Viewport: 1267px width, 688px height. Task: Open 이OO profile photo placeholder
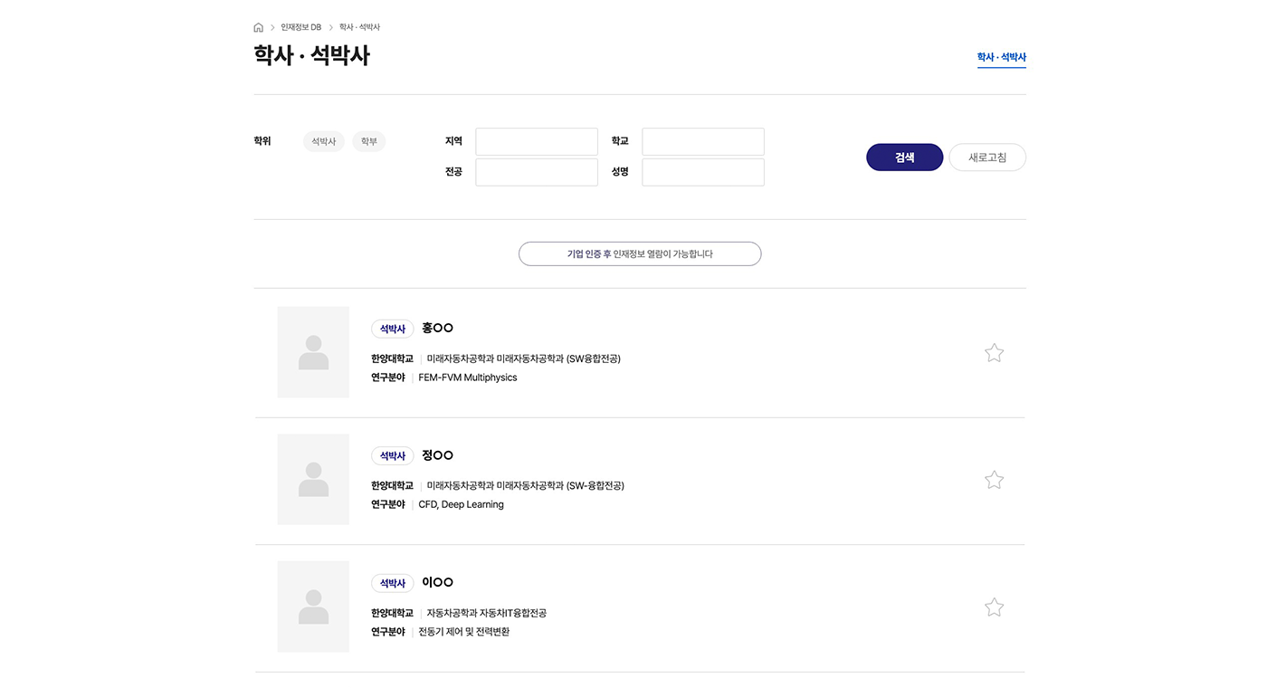click(313, 607)
